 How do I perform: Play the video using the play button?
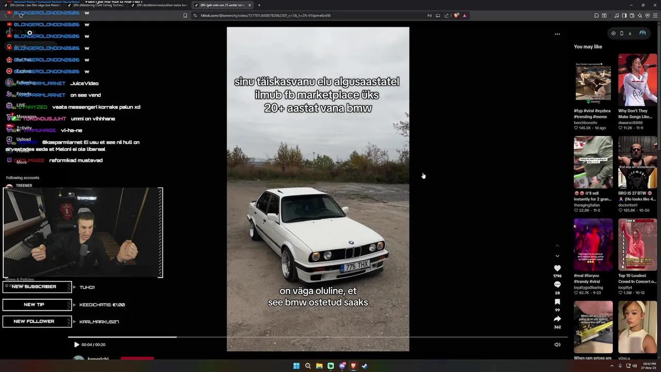(76, 345)
